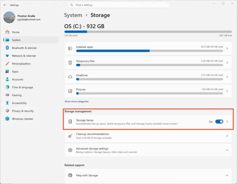Turn off the Storage Sense toggle
This screenshot has height=184, width=237.
tap(219, 122)
